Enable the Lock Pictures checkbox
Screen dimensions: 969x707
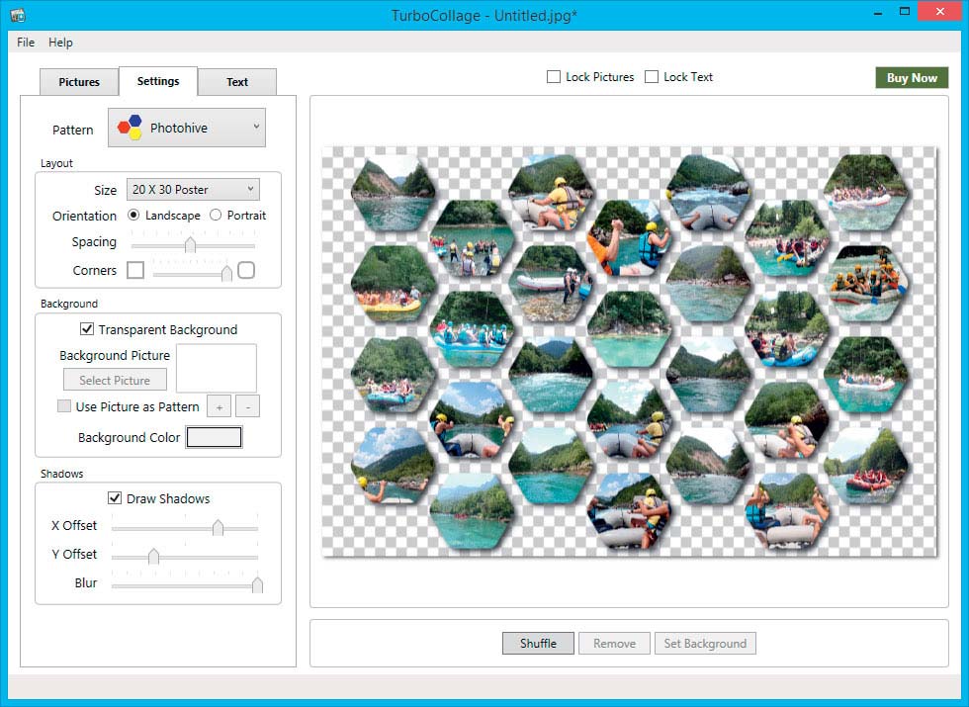coord(554,77)
